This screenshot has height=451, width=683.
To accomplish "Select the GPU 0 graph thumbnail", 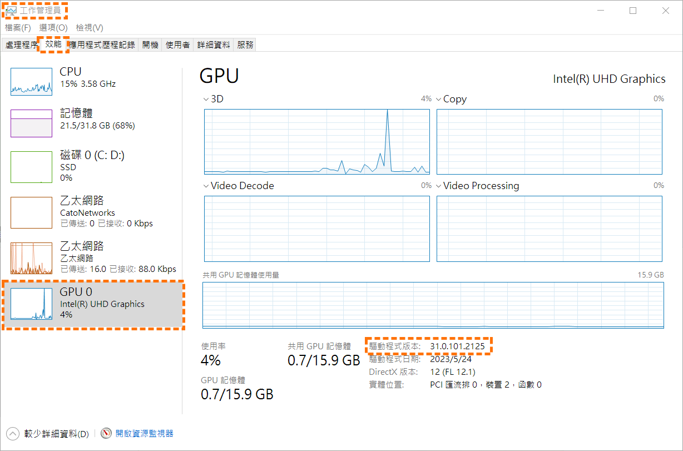I will pos(31,304).
